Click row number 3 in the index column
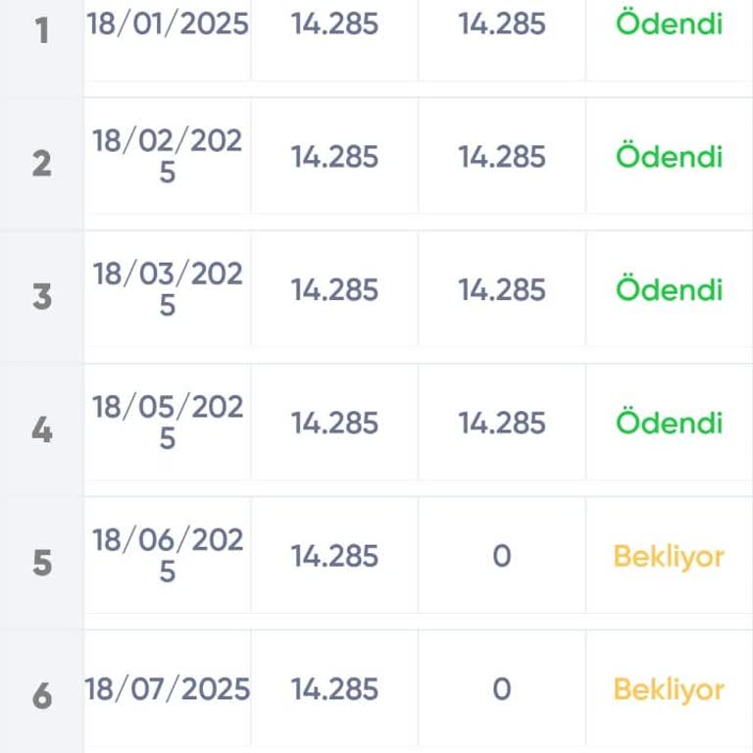The width and height of the screenshot is (753, 753). coord(41,296)
